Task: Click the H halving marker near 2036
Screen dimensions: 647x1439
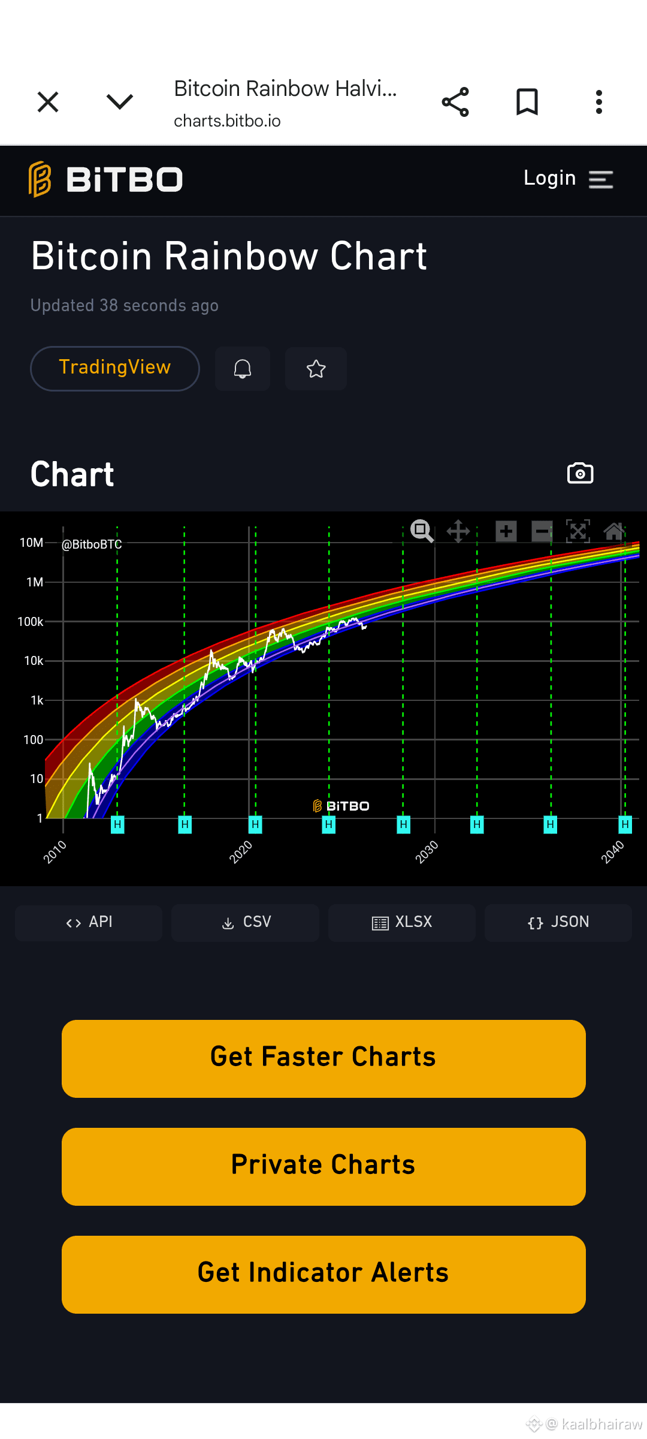Action: pyautogui.click(x=551, y=825)
